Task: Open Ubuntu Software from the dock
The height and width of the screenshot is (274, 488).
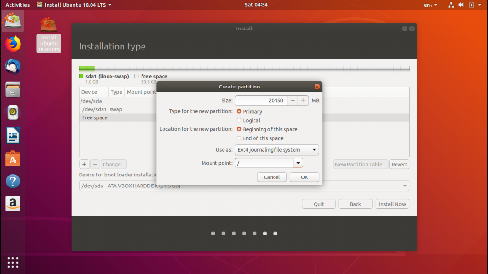Action: pos(13,158)
